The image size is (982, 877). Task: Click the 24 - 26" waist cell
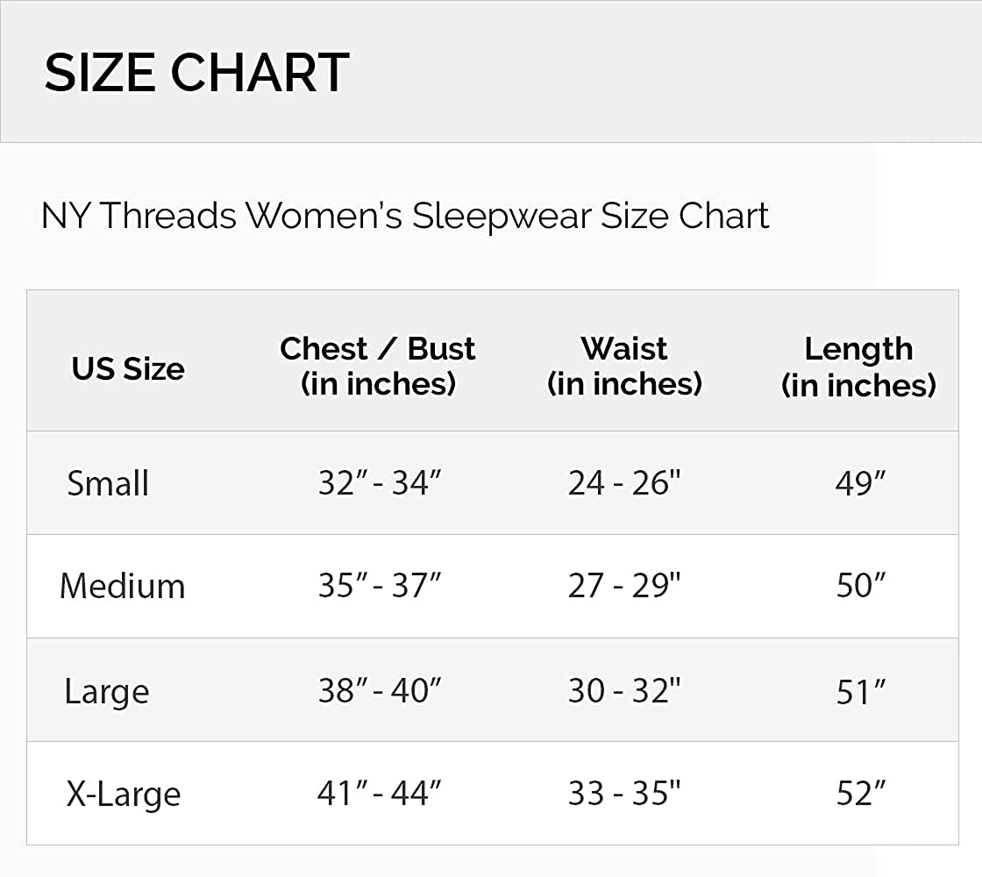(x=624, y=483)
